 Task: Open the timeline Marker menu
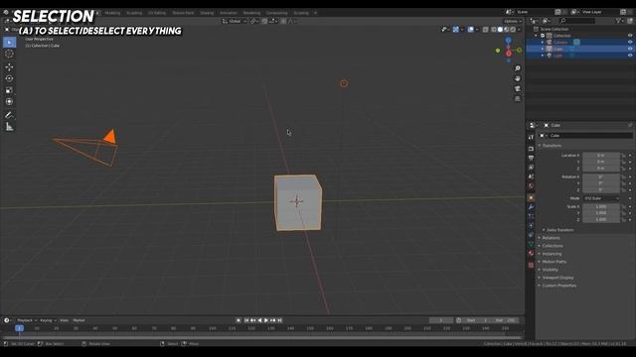(x=79, y=320)
